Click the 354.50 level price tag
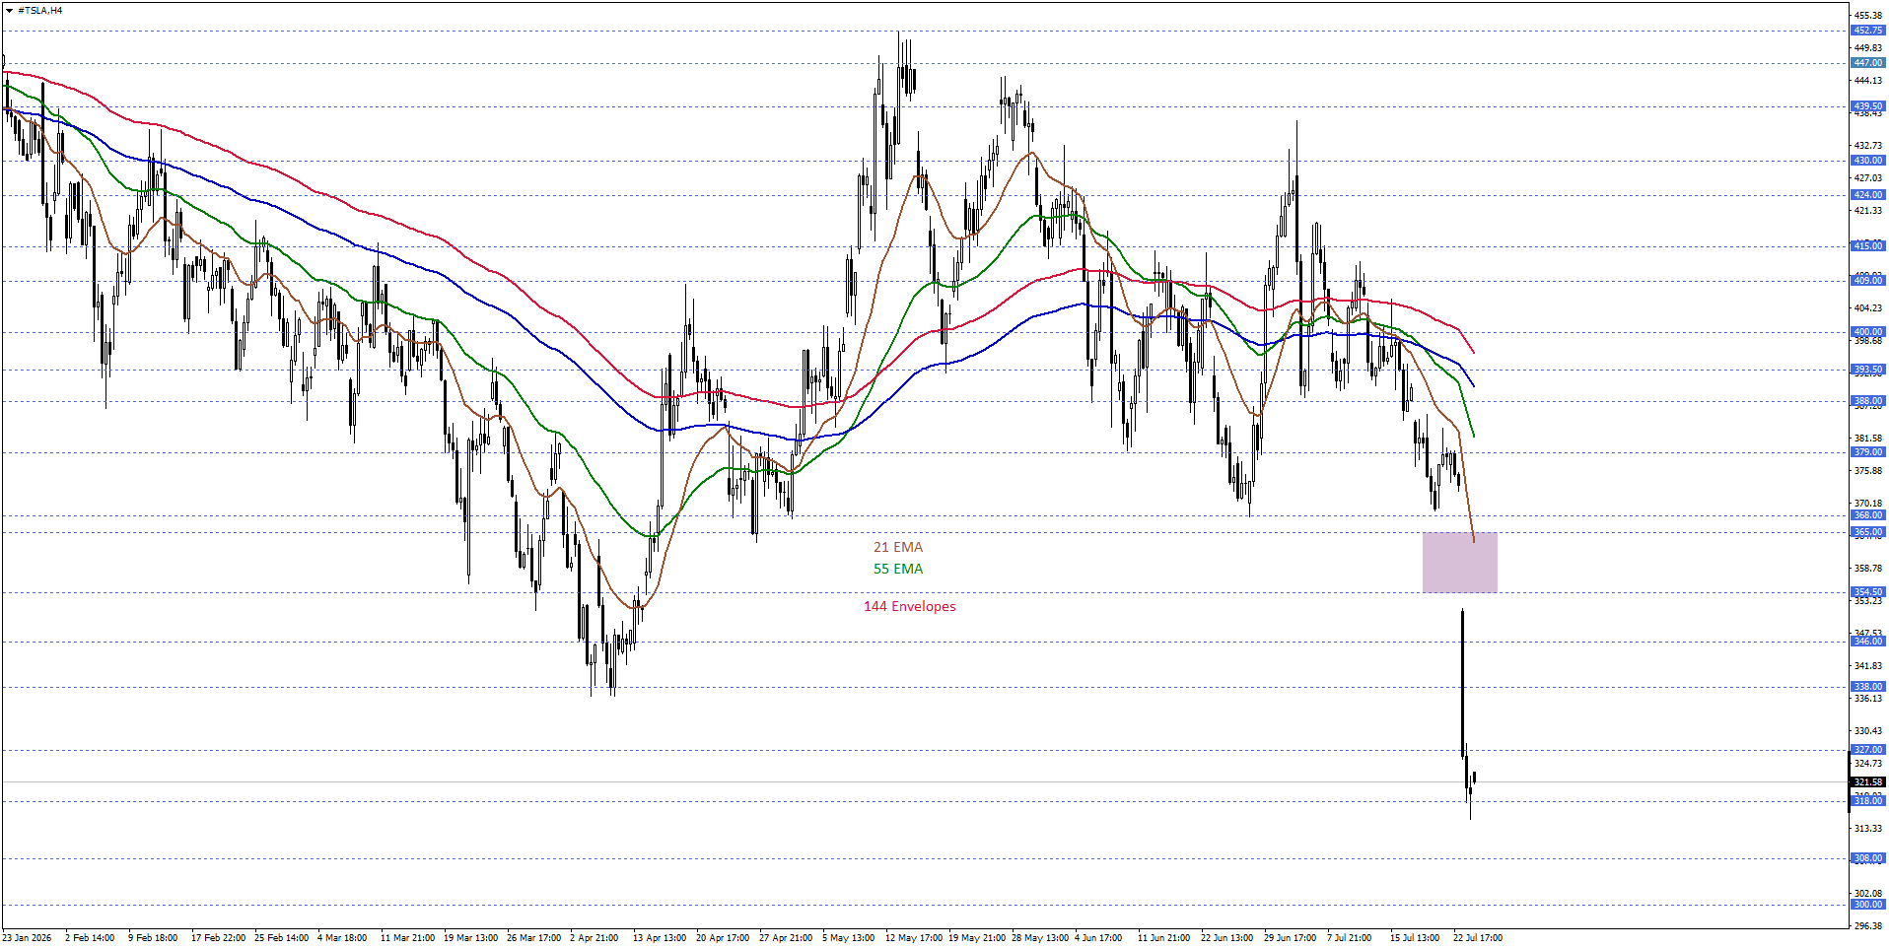 click(1867, 592)
